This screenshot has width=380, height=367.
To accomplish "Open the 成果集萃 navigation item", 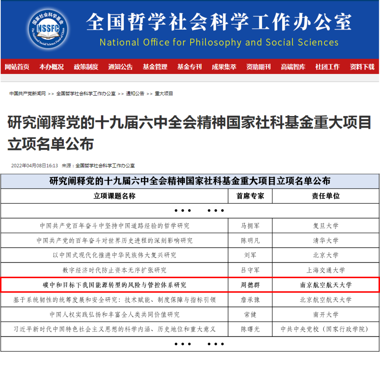I will (224, 67).
